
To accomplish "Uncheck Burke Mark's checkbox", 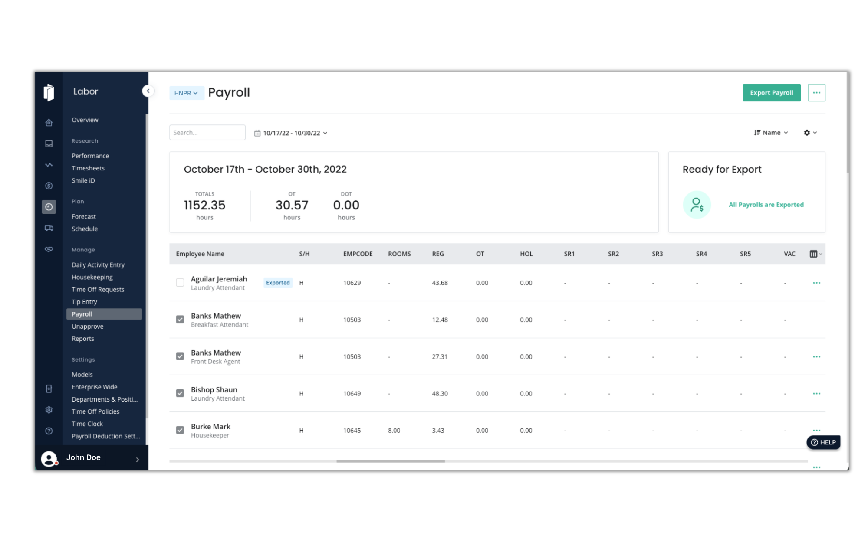I will point(180,430).
